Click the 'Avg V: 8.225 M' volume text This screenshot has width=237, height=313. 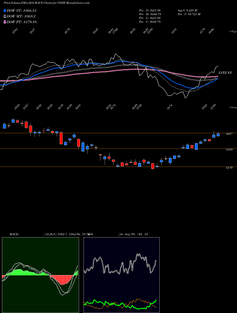pyautogui.click(x=187, y=10)
